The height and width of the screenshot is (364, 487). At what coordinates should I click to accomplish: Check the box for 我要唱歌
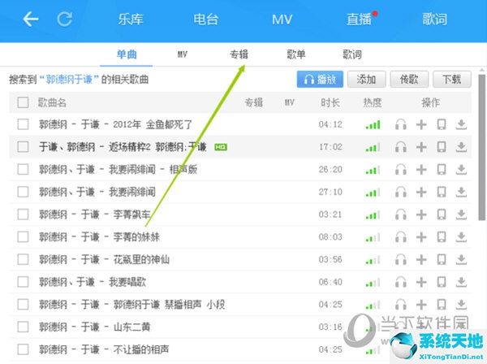pyautogui.click(x=23, y=282)
